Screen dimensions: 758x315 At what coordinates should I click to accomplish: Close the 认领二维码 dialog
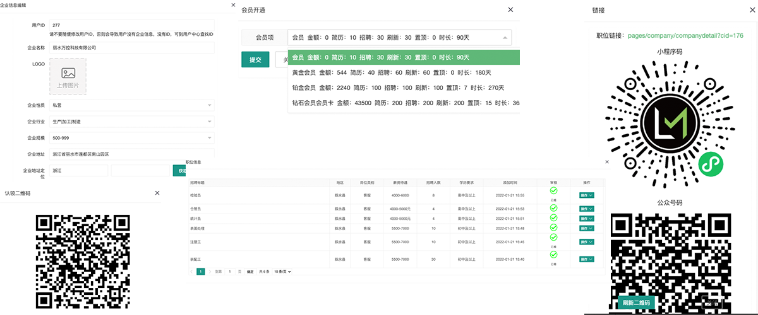[157, 193]
